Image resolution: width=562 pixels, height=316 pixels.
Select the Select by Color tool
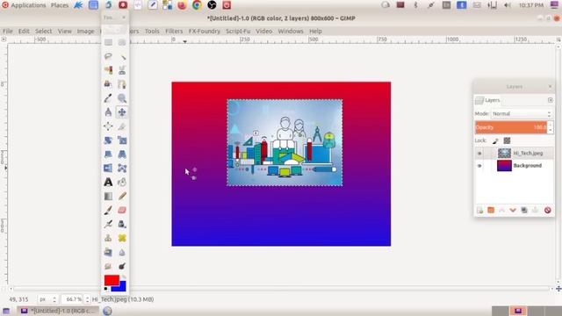108,70
